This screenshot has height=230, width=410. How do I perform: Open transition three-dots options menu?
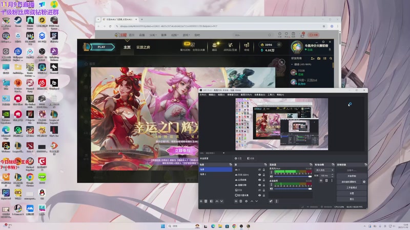(332, 181)
